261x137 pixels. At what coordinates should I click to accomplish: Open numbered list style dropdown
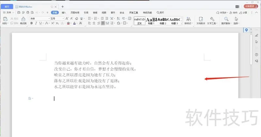[x=98, y=19]
